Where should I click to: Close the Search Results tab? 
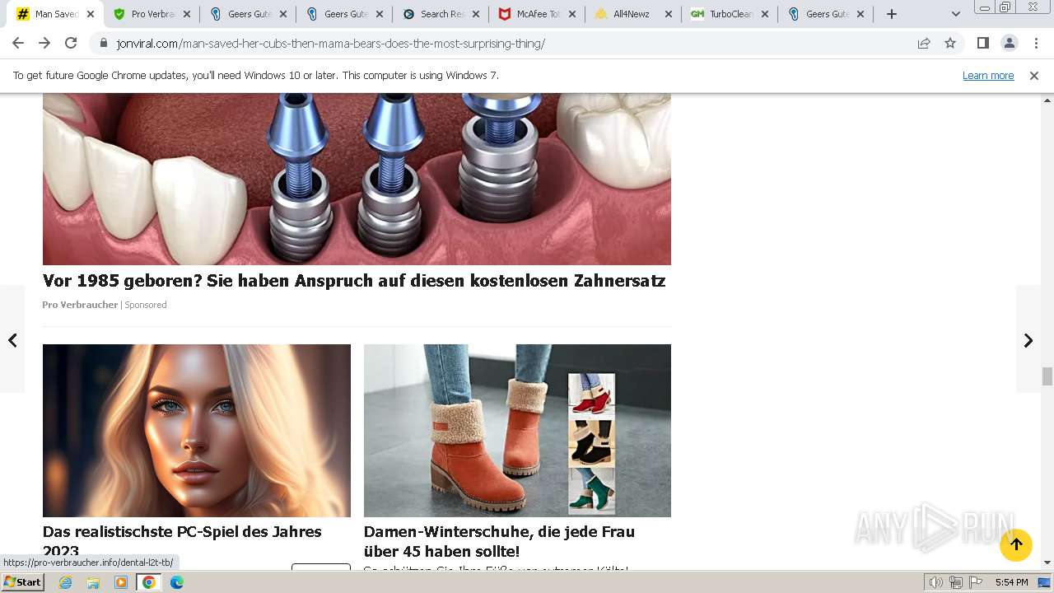[476, 14]
